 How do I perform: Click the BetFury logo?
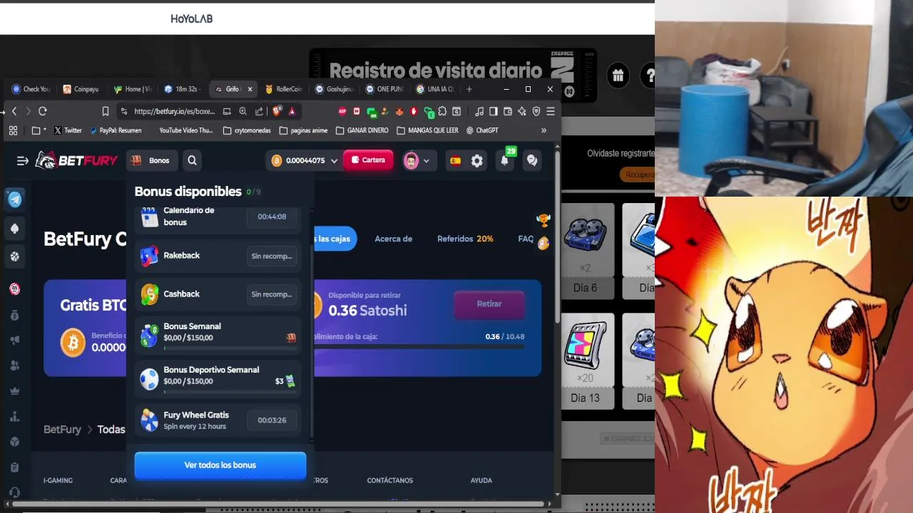tap(76, 160)
